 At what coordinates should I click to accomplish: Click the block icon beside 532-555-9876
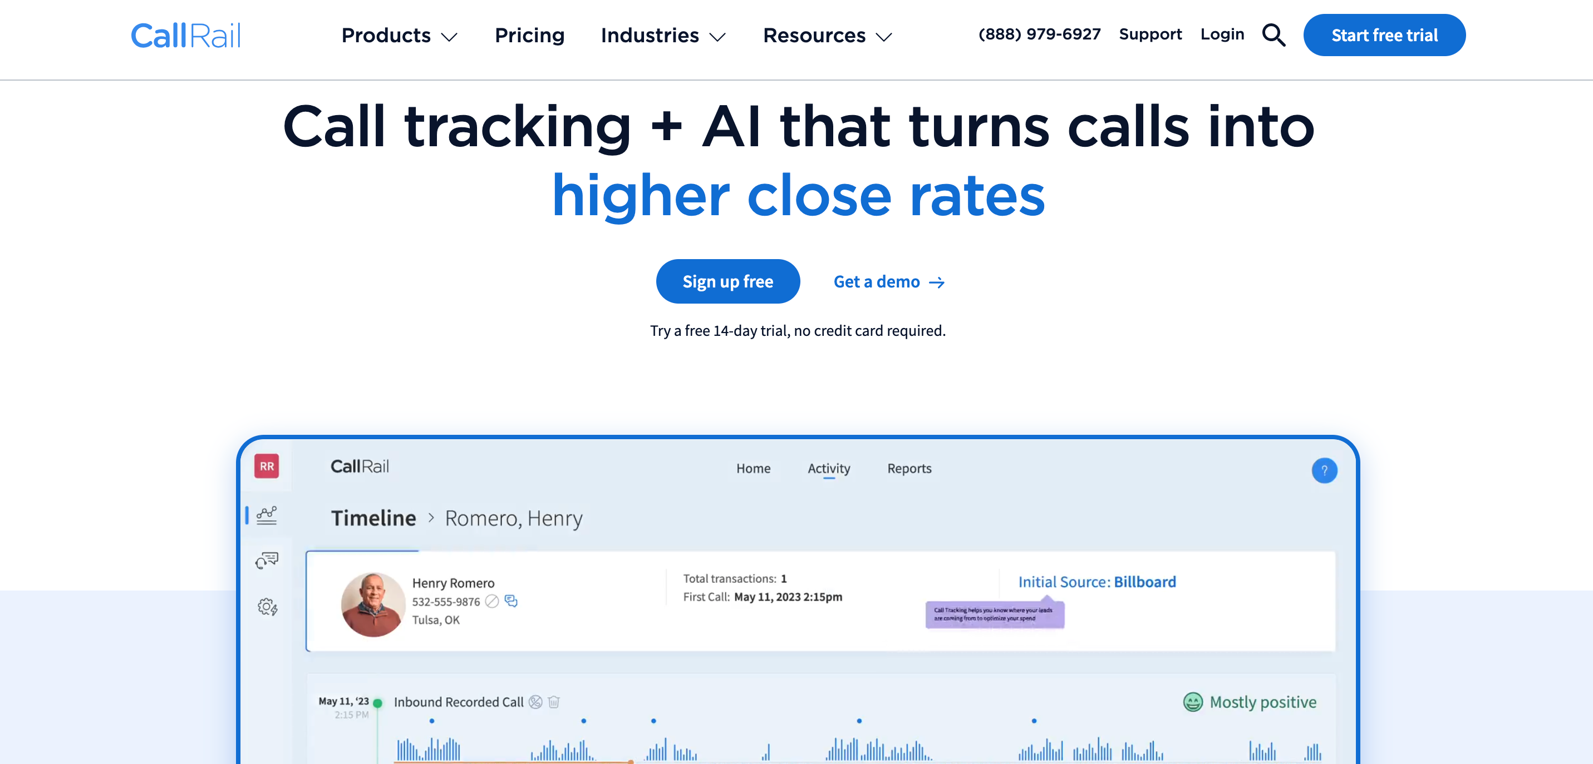[x=491, y=602]
